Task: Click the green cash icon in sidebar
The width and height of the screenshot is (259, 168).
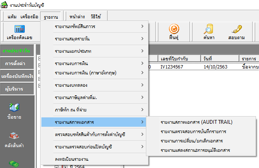Action: click(x=14, y=164)
